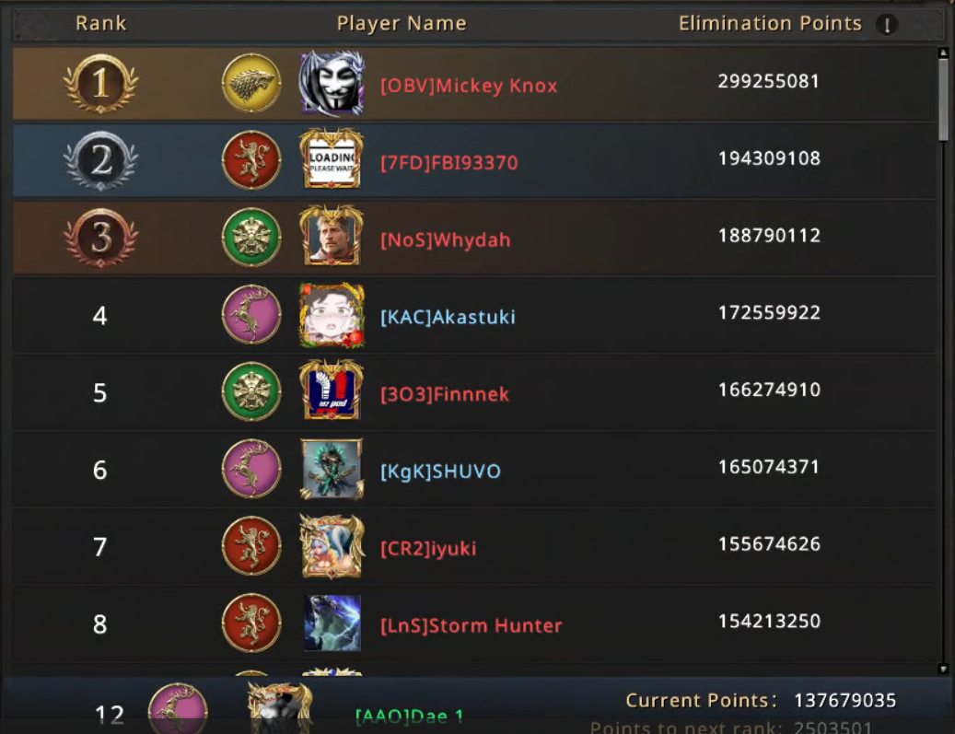Open the player profile for [KAC]Akastuki
Viewport: 955px width, 734px height.
pos(448,317)
